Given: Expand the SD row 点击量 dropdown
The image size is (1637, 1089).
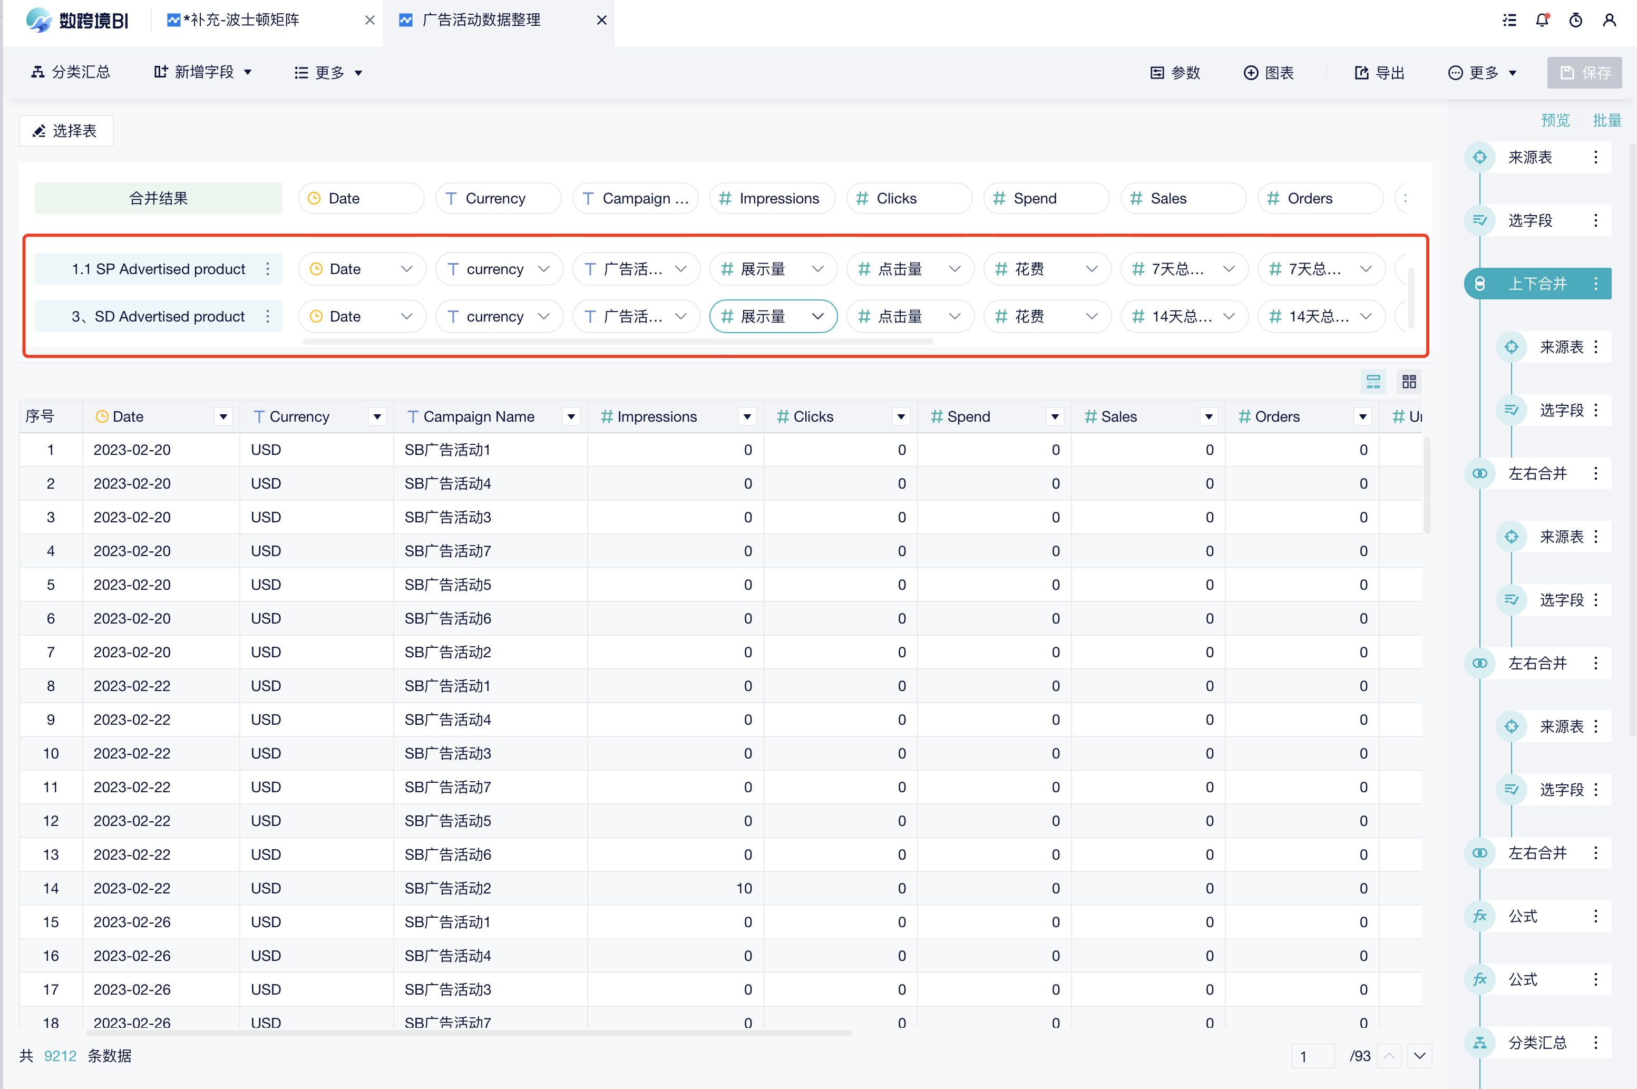Looking at the screenshot, I should tap(955, 316).
